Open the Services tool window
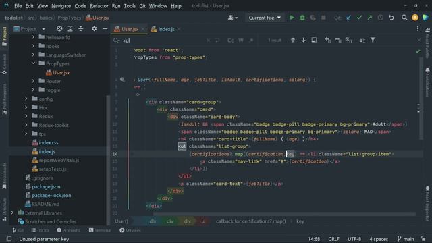Image resolution: width=432 pixels, height=243 pixels. click(x=130, y=230)
